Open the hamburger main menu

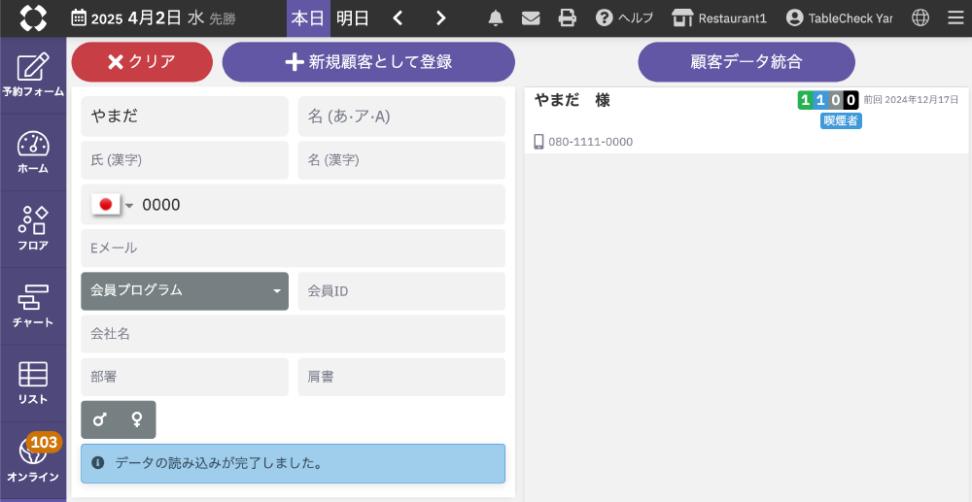pos(955,17)
